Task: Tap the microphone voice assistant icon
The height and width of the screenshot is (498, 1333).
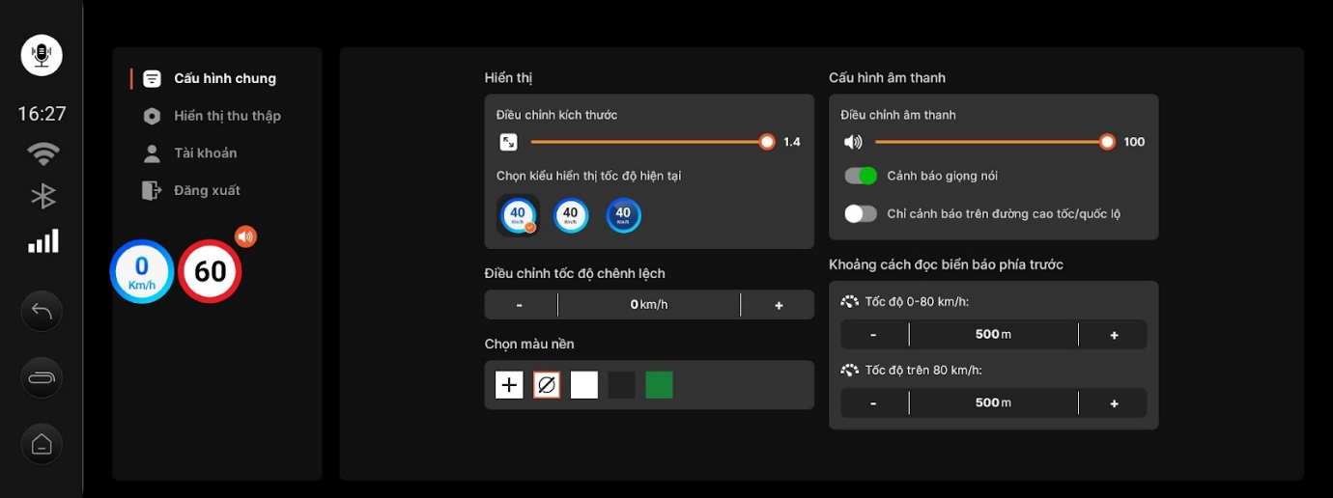Action: (x=42, y=55)
